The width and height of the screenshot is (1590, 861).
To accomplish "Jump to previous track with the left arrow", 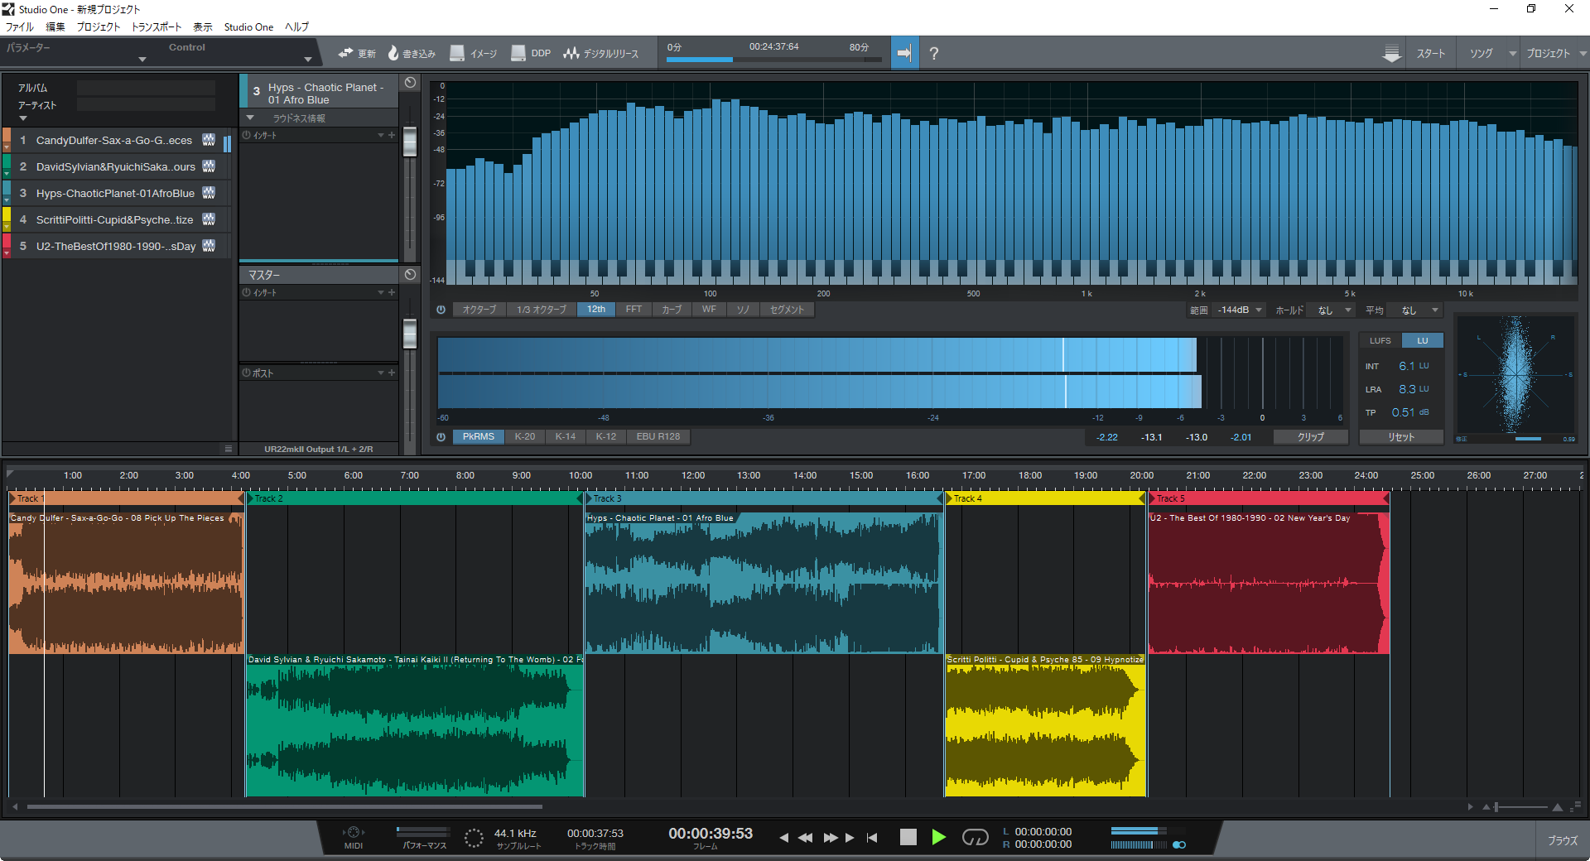I will [783, 838].
